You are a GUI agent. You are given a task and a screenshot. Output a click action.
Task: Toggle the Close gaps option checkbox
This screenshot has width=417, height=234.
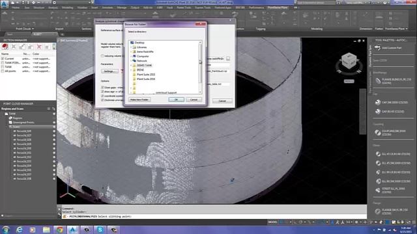[102, 87]
